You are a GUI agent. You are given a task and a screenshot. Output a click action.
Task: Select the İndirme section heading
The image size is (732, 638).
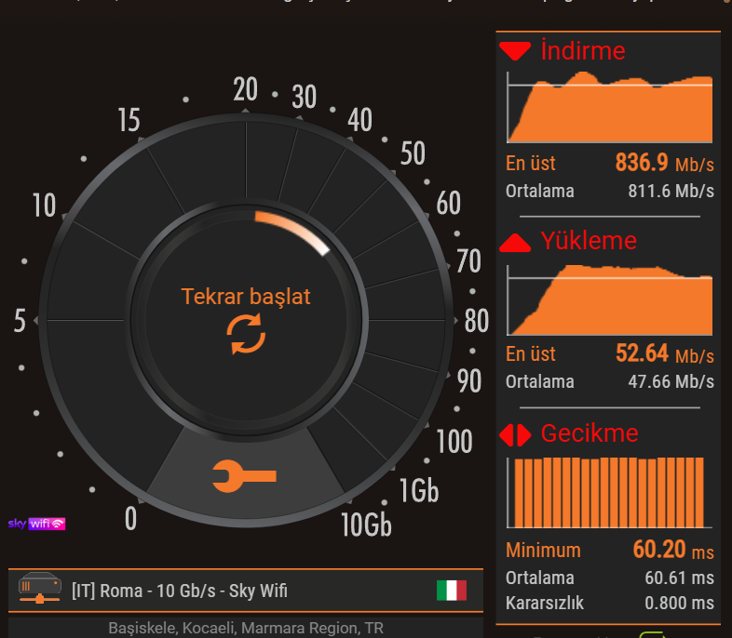coord(583,51)
